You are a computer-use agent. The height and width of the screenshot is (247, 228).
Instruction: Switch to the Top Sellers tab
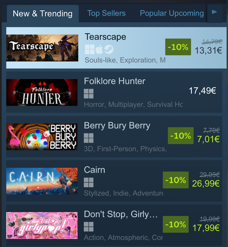point(106,13)
